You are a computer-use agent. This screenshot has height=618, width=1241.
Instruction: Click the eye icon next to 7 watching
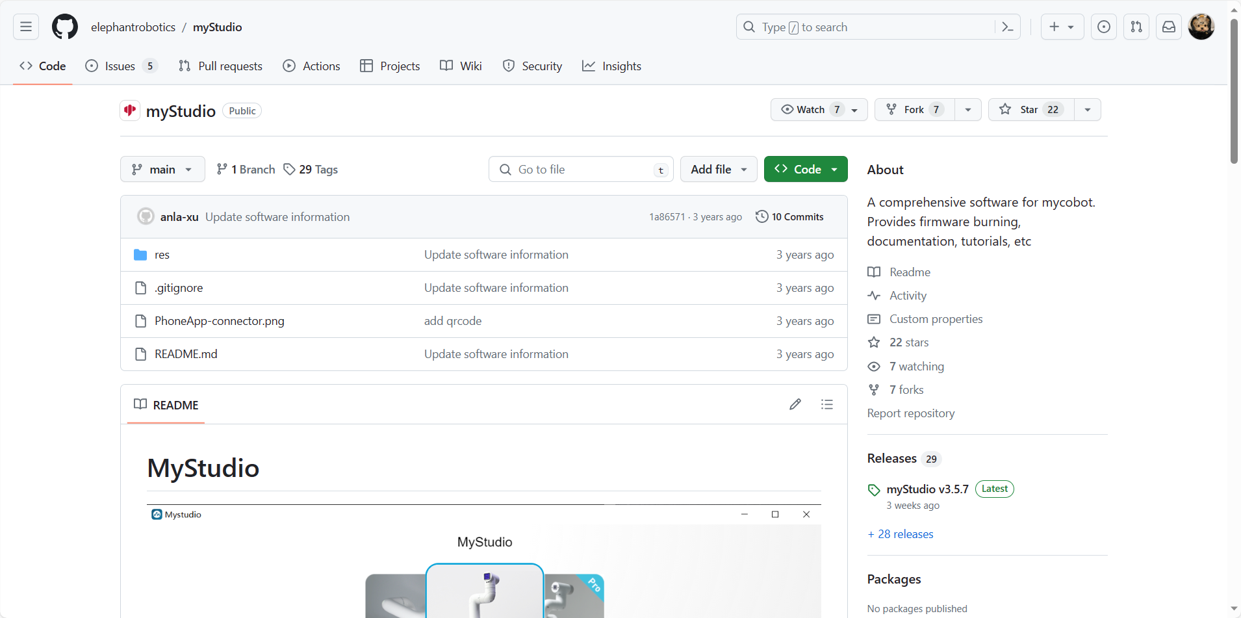[x=874, y=367]
